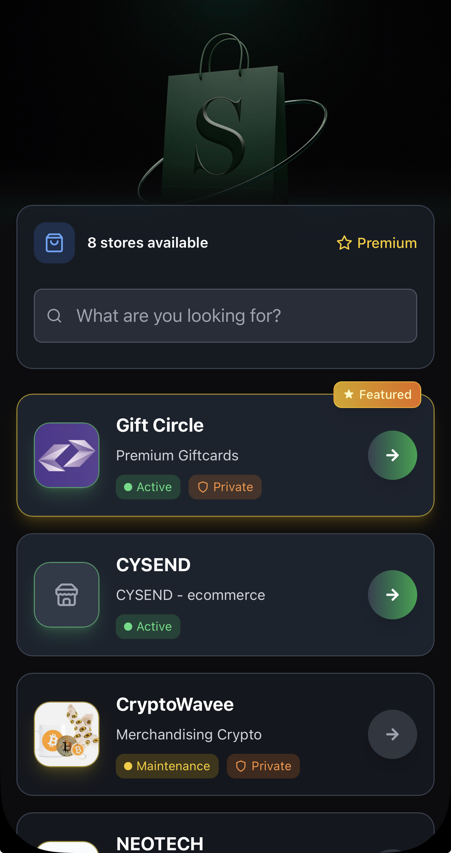Click the CYSEND storefront icon
The image size is (451, 853).
point(67,595)
